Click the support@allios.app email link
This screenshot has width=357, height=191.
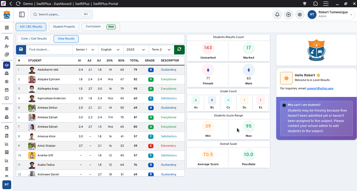coord(320,89)
